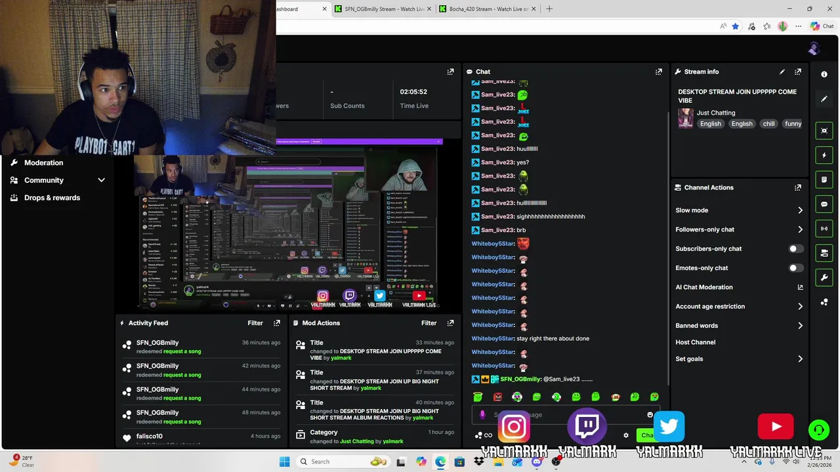The height and width of the screenshot is (472, 840).
Task: Pop out the Activity Feed panel
Action: (277, 323)
